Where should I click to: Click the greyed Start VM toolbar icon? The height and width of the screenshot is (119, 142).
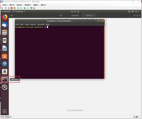point(6,8)
